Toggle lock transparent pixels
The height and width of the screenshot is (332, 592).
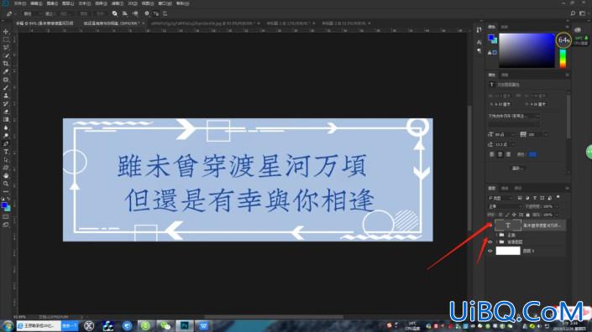(x=500, y=215)
